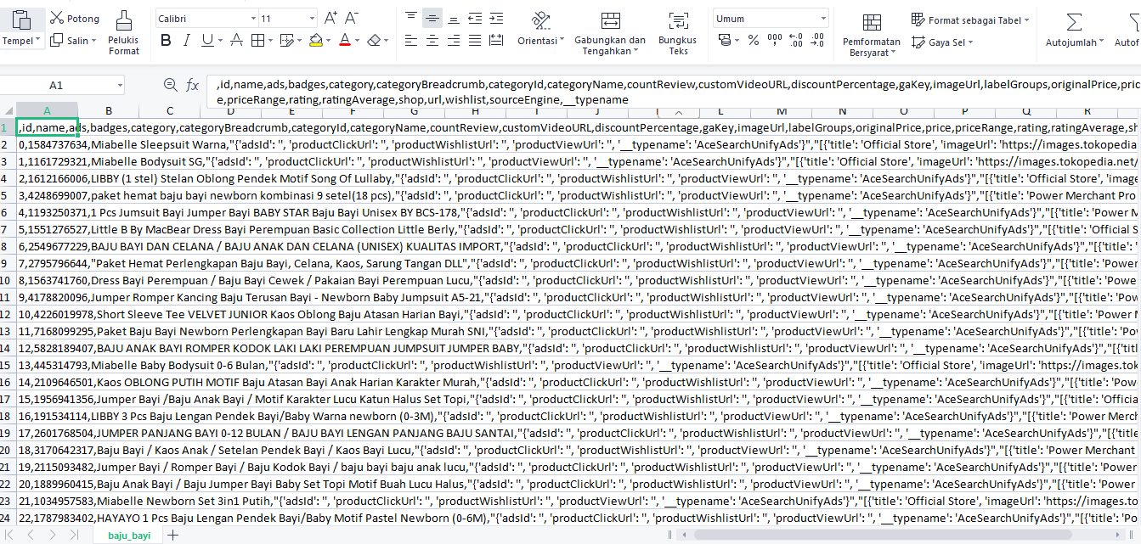This screenshot has width=1141, height=544.
Task: Toggle strikethrough formatting icon
Action: tap(235, 39)
